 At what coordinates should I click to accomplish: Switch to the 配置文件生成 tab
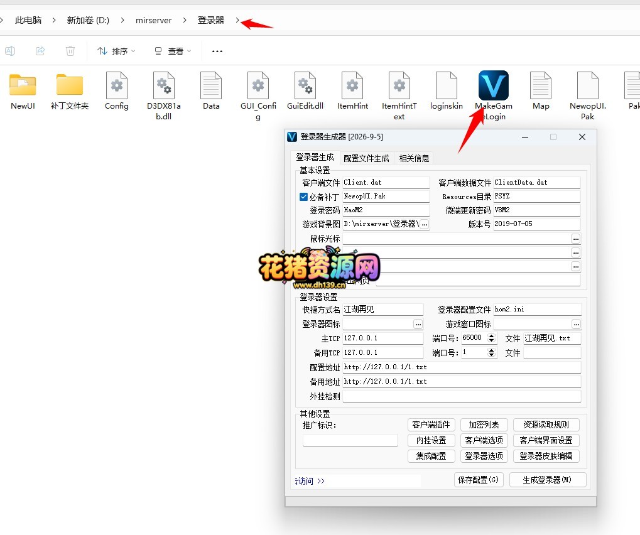coord(366,158)
